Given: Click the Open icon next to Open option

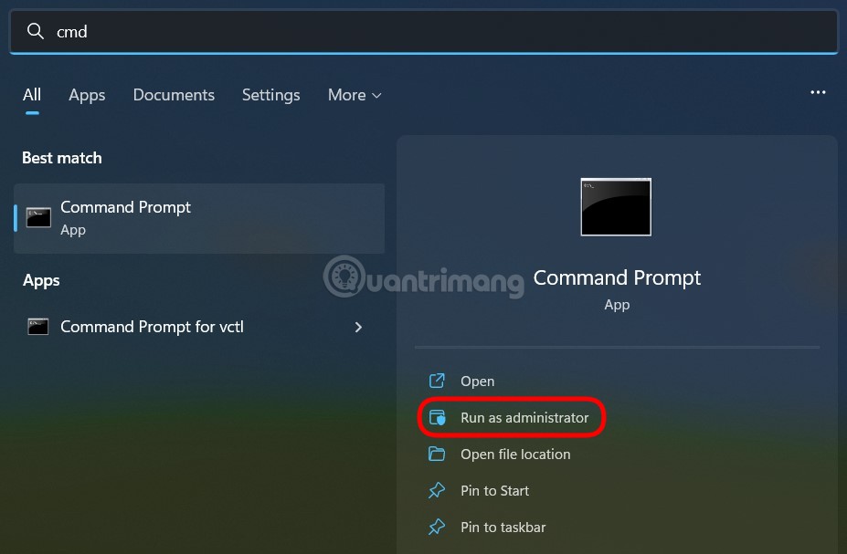Looking at the screenshot, I should 439,382.
